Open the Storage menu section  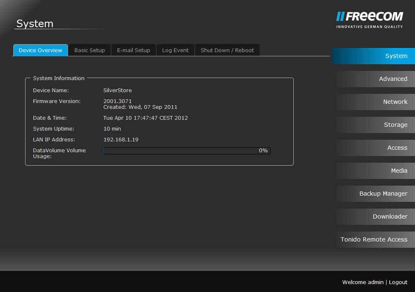[x=374, y=125]
